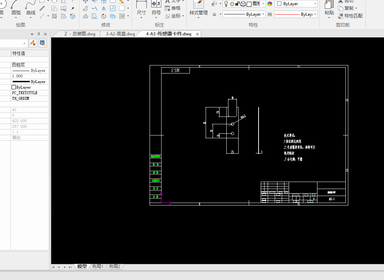384x280 pixels.
Task: Open the properties panel menu arrow
Action: [32, 34]
